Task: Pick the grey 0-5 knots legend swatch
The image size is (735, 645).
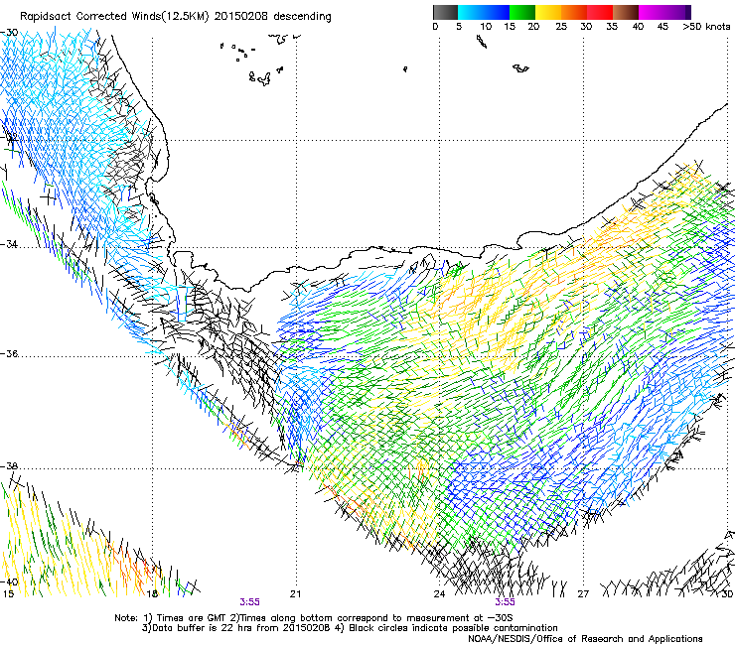Action: pyautogui.click(x=445, y=12)
